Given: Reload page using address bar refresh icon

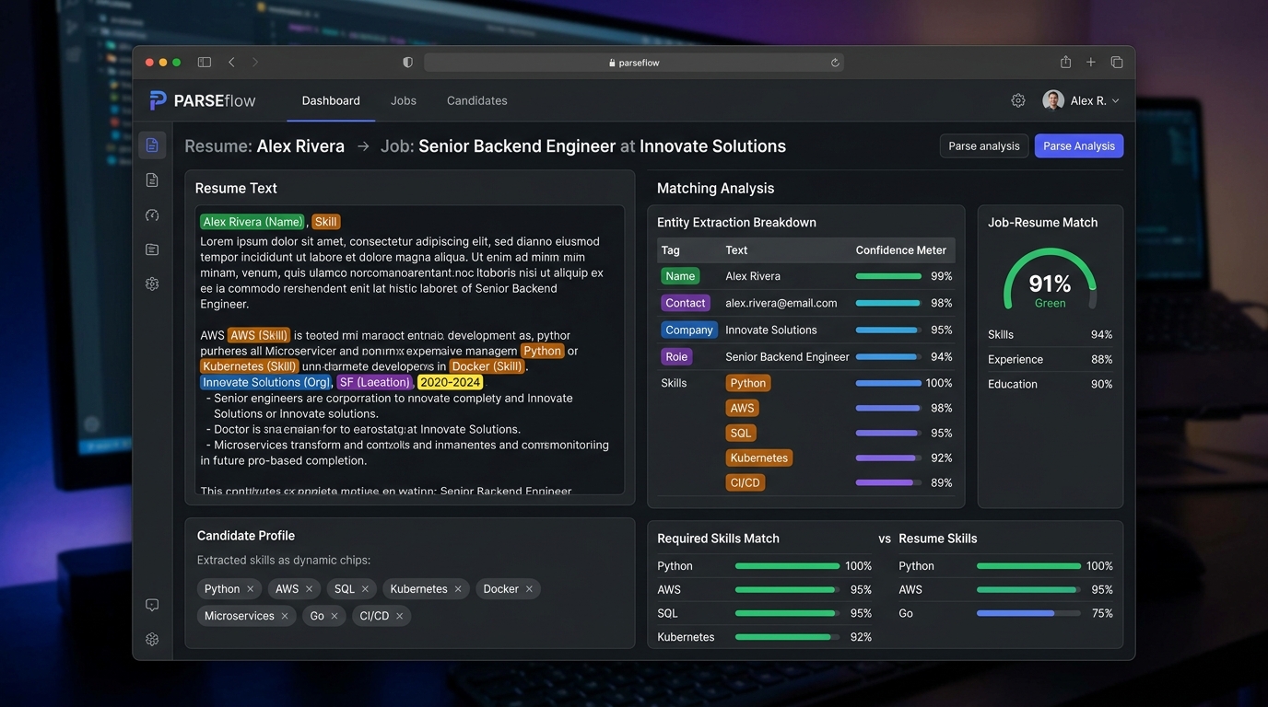Looking at the screenshot, I should pyautogui.click(x=835, y=63).
